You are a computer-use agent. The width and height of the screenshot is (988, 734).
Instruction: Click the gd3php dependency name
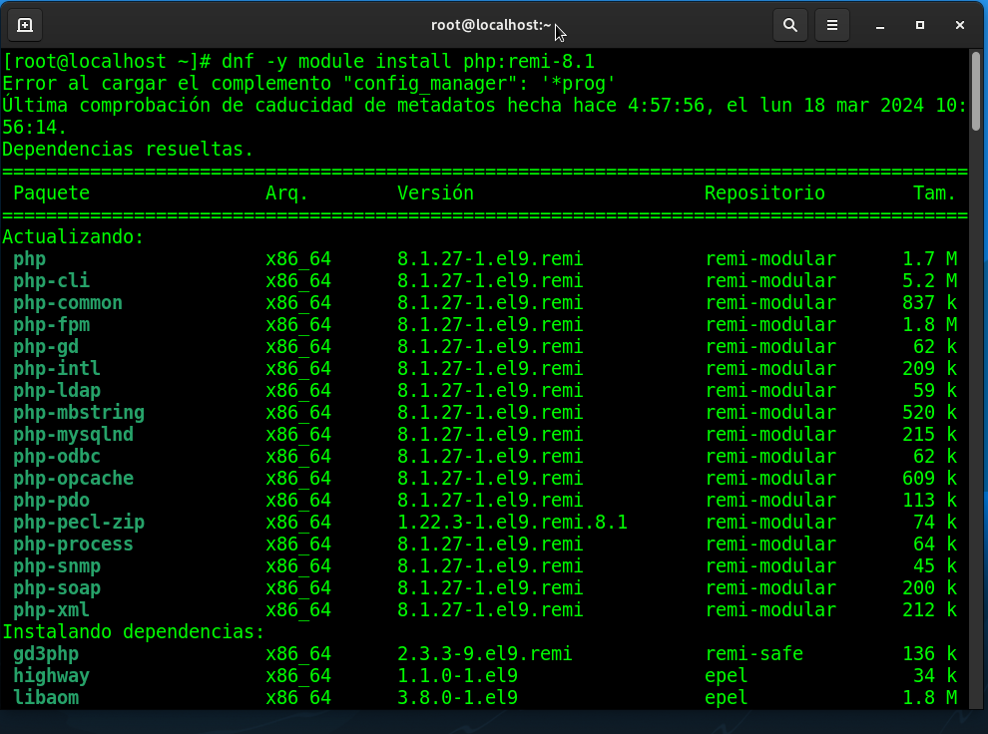46,654
